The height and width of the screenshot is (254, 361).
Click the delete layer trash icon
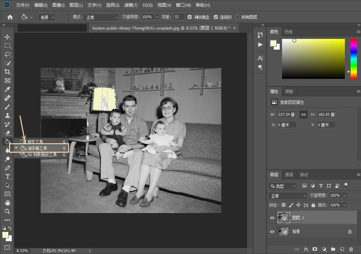351,249
